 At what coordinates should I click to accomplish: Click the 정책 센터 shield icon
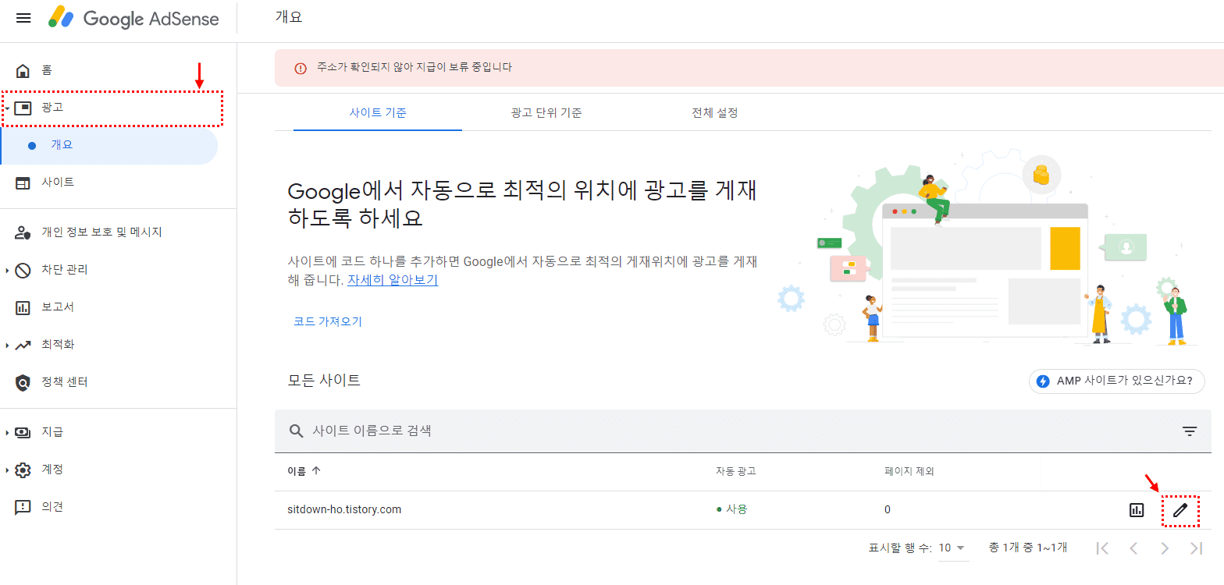pyautogui.click(x=23, y=382)
